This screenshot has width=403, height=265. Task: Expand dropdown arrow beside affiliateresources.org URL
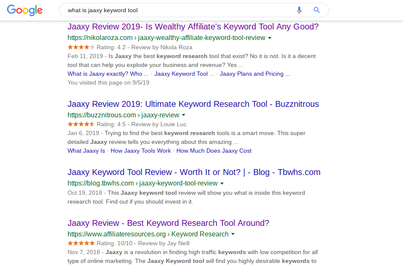pyautogui.click(x=233, y=234)
